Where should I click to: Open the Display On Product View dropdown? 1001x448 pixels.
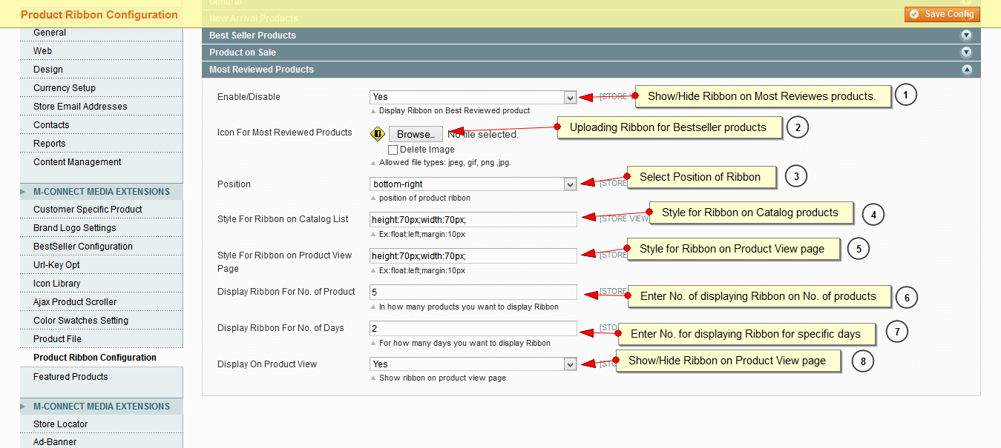point(473,364)
